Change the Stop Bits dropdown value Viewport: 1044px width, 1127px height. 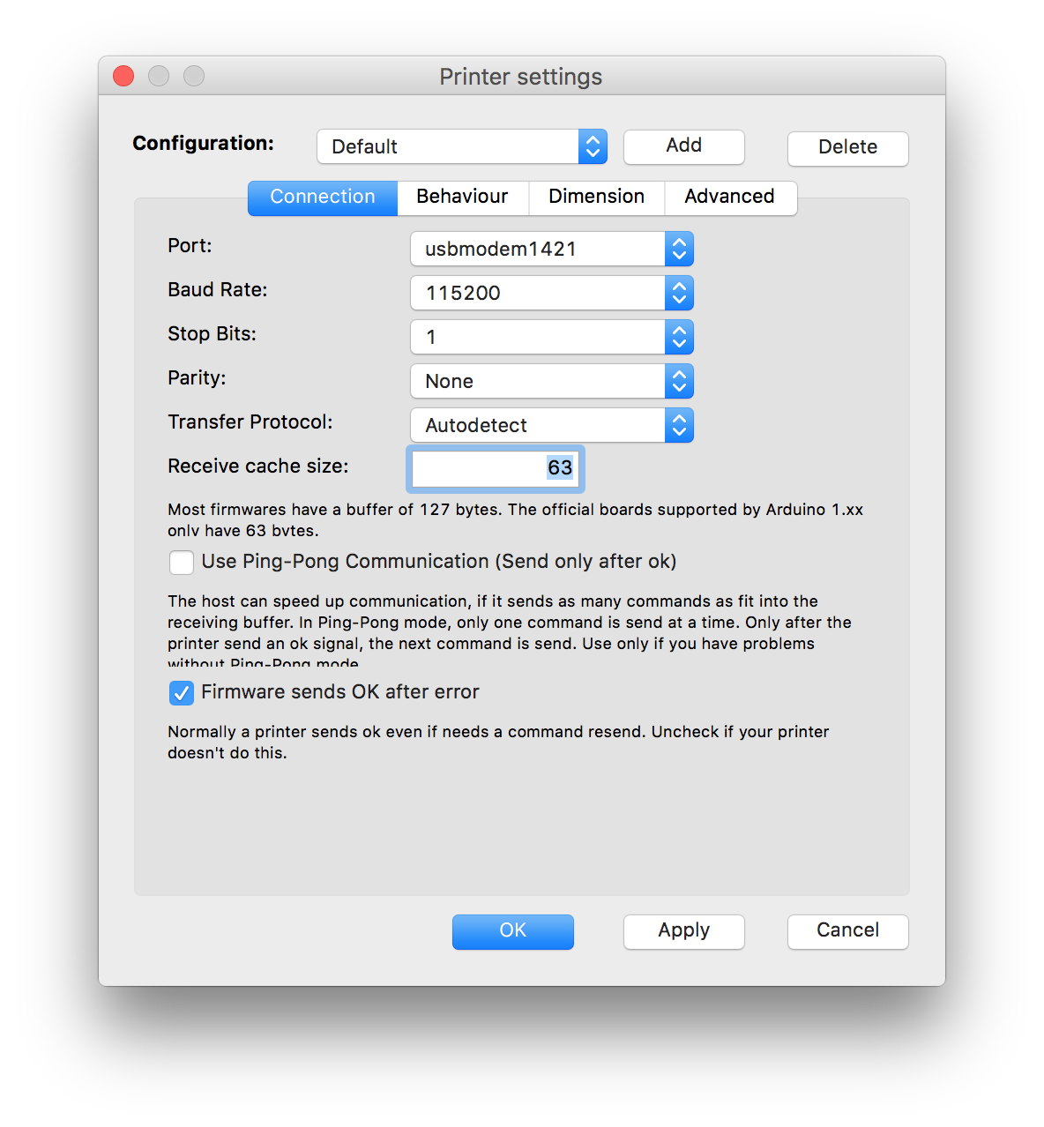point(551,337)
